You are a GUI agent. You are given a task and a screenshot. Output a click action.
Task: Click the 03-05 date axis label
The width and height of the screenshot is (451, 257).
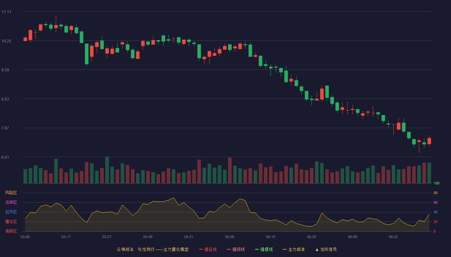tap(25, 237)
